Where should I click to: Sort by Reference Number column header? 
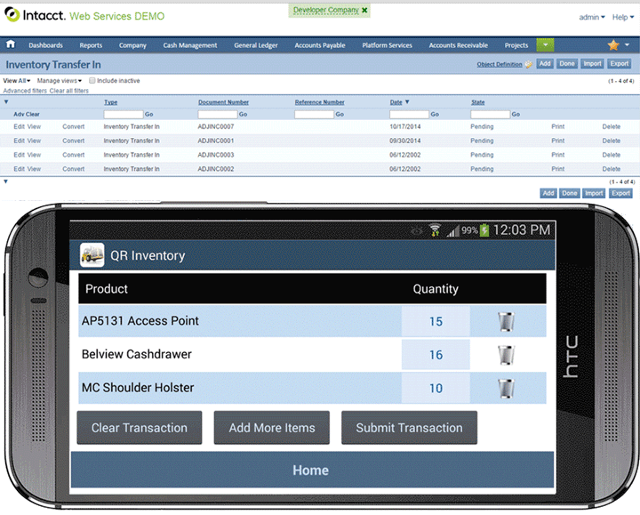[320, 102]
